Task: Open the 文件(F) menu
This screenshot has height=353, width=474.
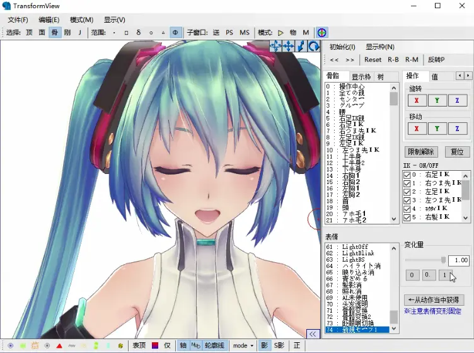Action: [x=18, y=20]
